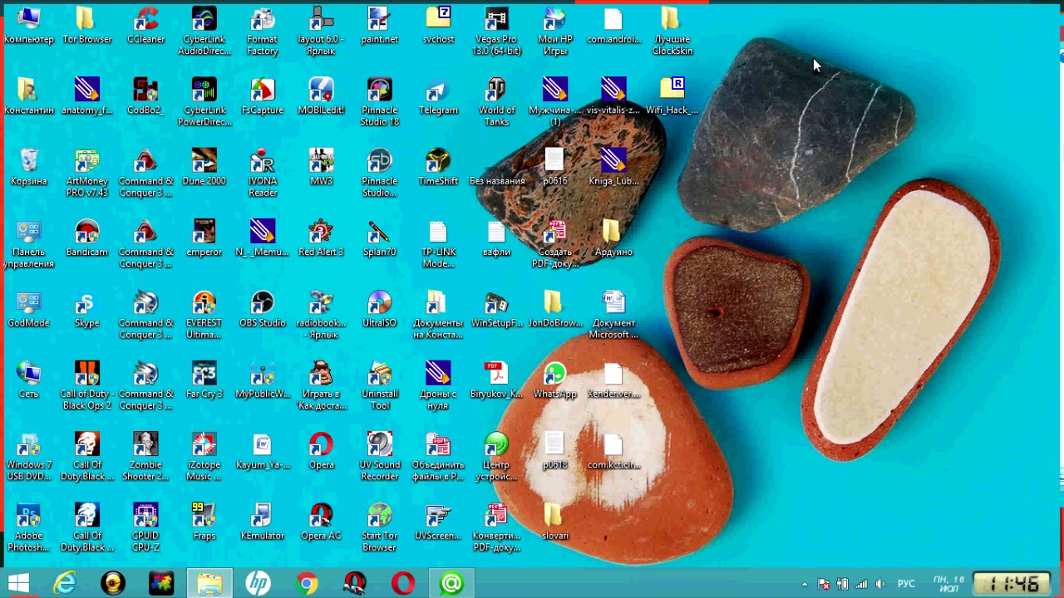1064x598 pixels.
Task: Open the green @ agent taskbar icon
Action: tap(451, 583)
